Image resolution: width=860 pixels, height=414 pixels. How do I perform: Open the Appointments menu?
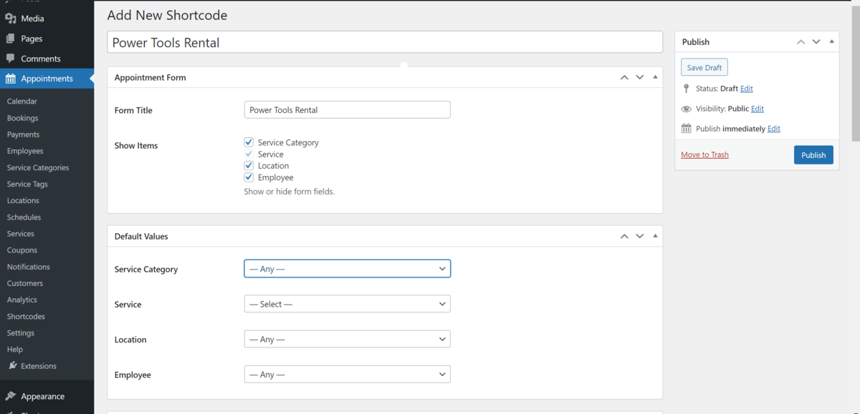click(47, 79)
